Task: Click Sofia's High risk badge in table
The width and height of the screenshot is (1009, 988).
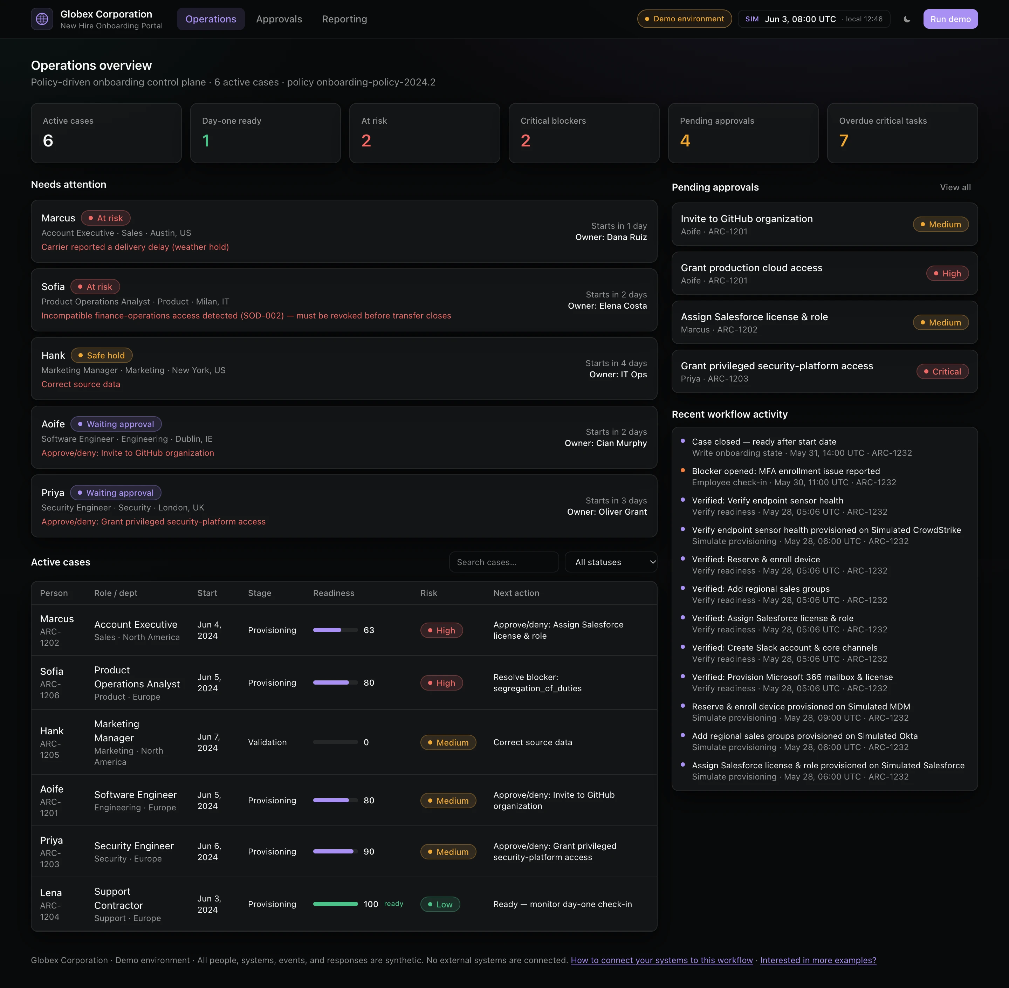Action: [x=441, y=683]
